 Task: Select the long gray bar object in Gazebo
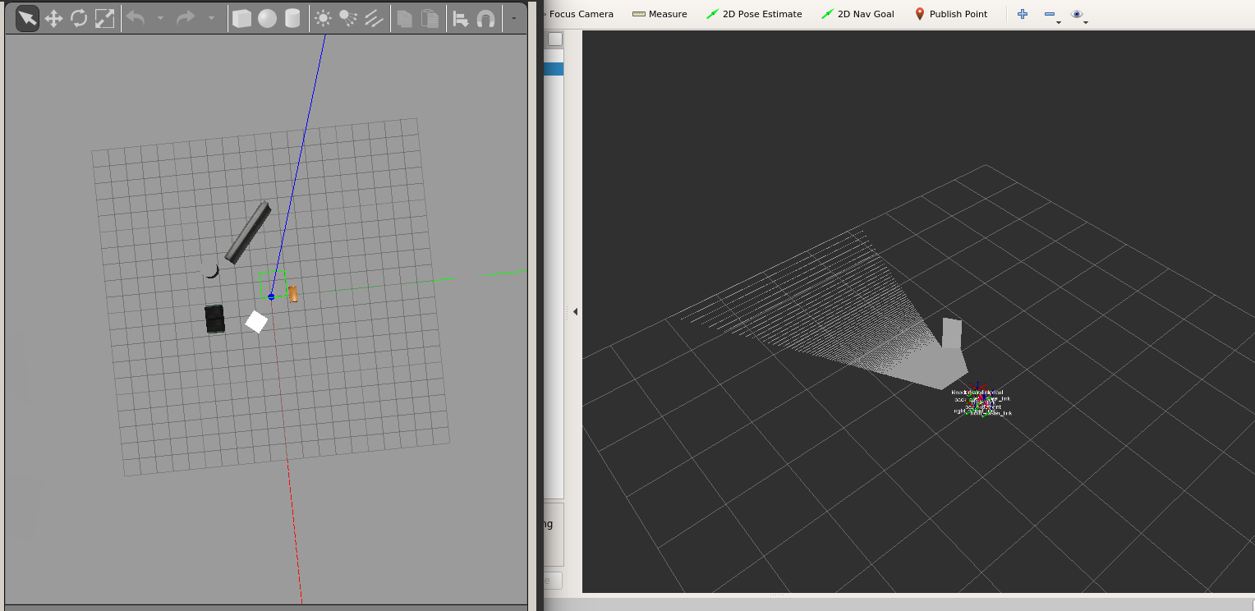point(247,232)
